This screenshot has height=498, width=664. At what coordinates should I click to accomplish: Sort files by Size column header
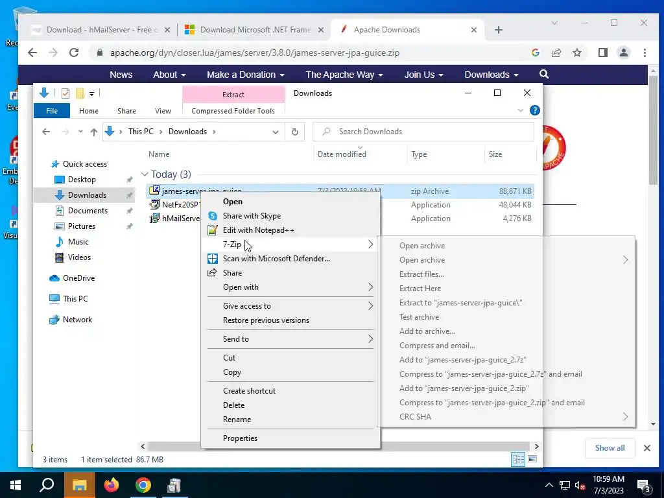click(495, 154)
